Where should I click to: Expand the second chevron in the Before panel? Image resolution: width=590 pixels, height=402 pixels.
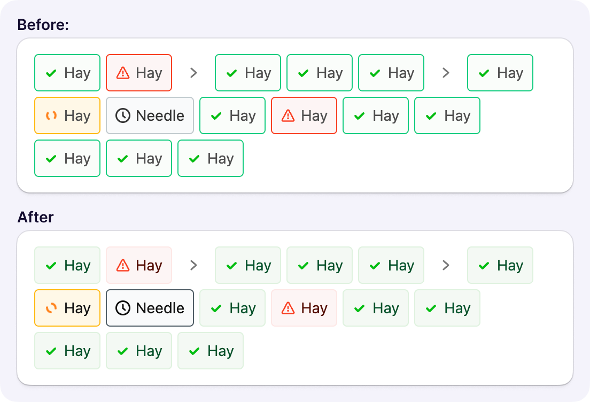coord(446,73)
